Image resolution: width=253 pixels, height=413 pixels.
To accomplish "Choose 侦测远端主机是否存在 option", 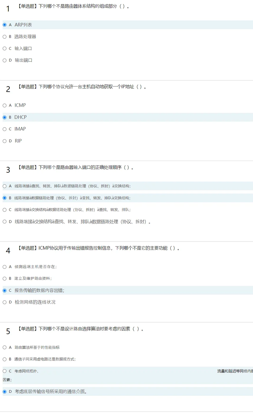I will (4, 267).
